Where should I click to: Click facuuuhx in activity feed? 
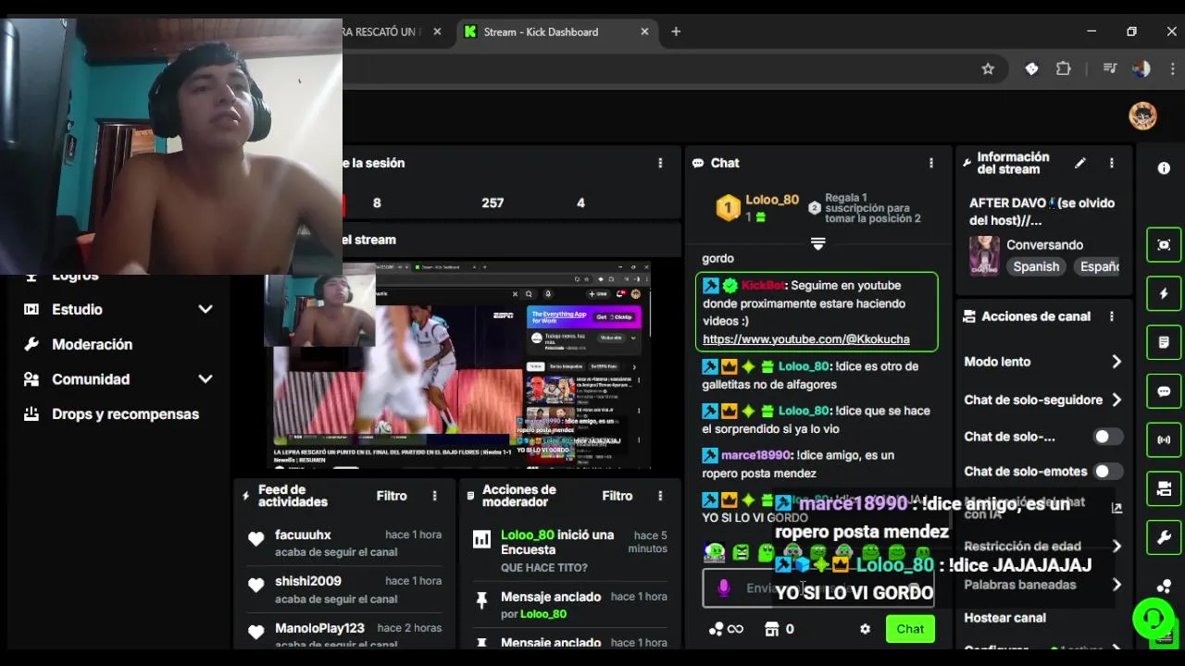pos(303,535)
